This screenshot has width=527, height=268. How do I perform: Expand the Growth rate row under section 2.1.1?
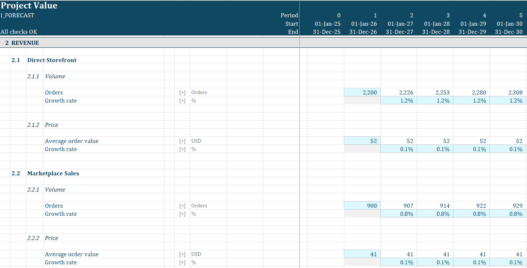(182, 100)
